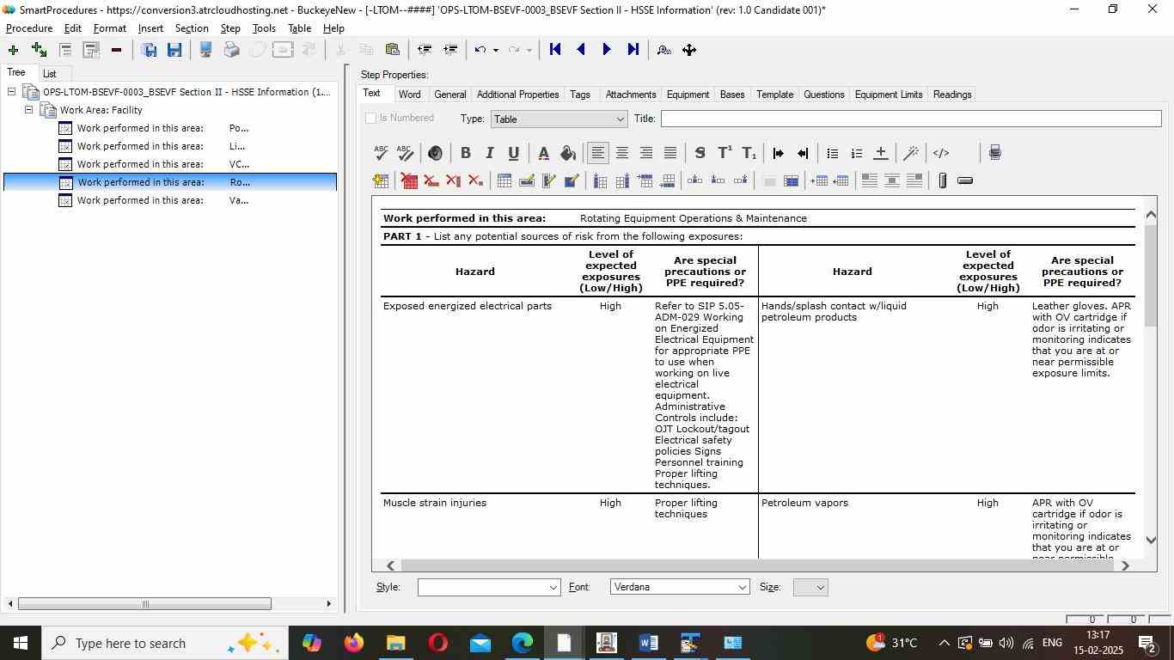Open the Readings tab
The width and height of the screenshot is (1174, 660).
(x=952, y=95)
